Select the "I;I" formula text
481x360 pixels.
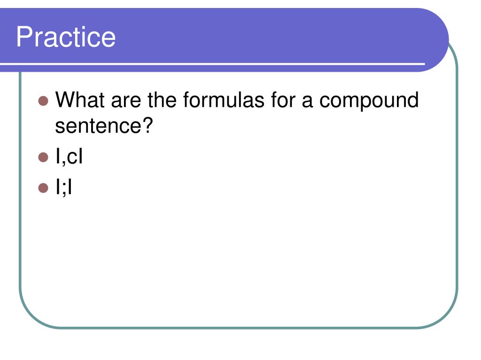coord(63,187)
